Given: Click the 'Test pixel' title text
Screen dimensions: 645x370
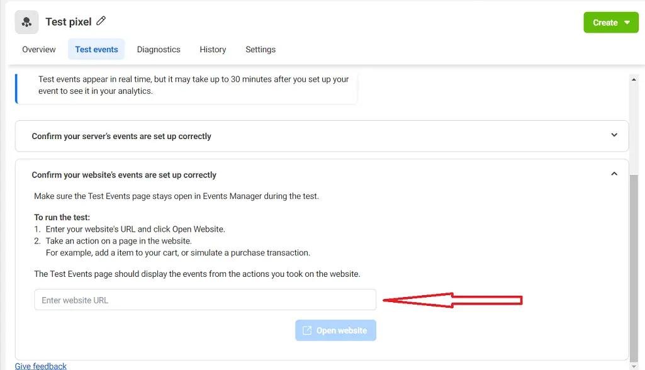Looking at the screenshot, I should coord(69,22).
